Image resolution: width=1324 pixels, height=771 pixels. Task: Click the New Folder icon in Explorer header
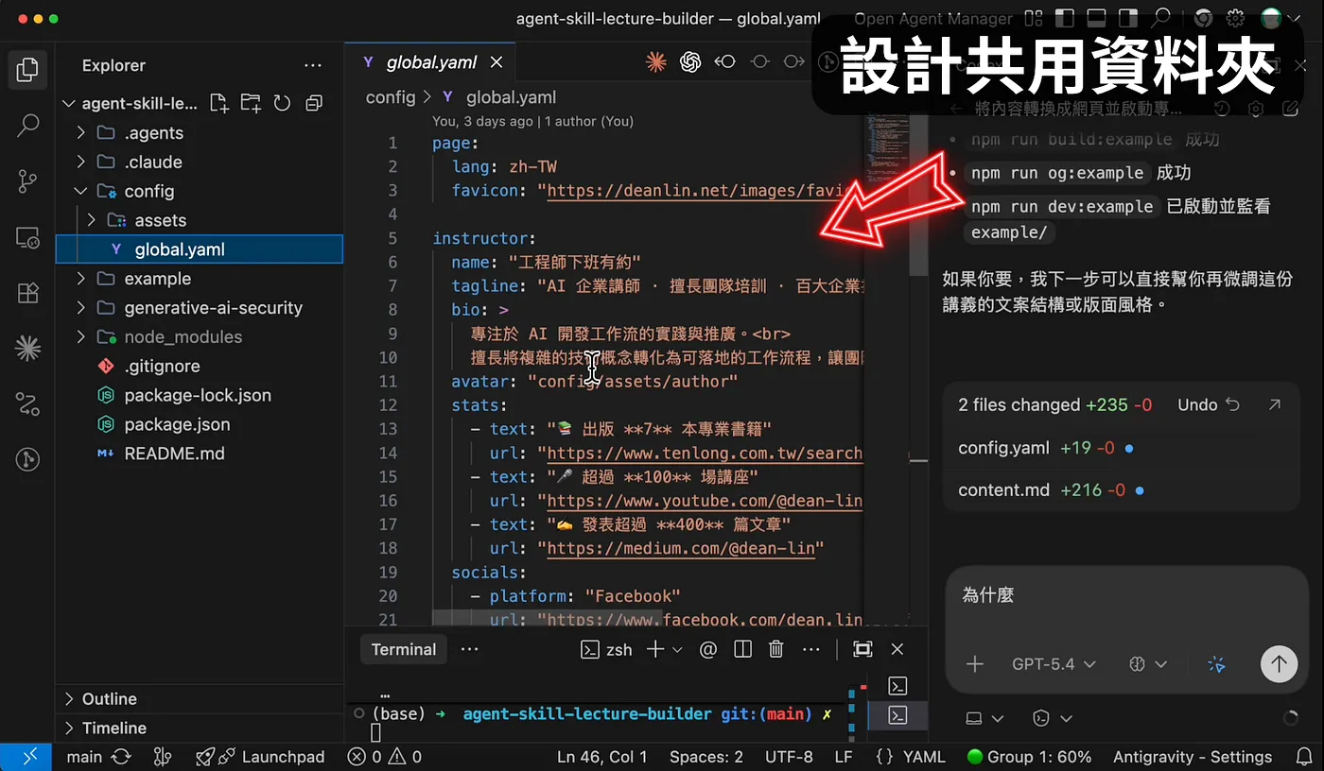click(251, 103)
